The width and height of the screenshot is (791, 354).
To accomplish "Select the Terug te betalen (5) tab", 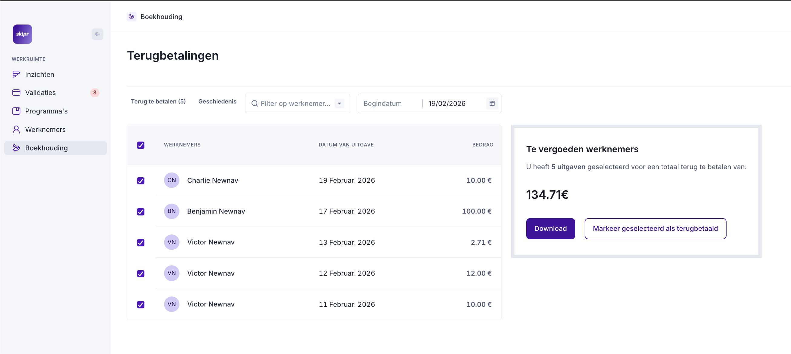I will click(158, 101).
